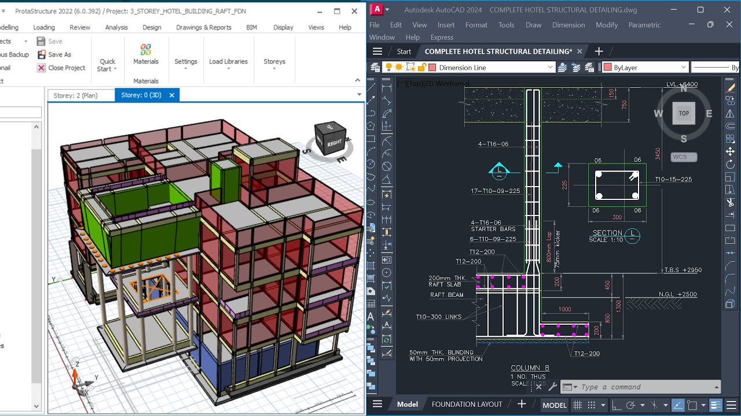741x416 pixels.
Task: Click the TOP face of ViewCube
Action: point(684,113)
